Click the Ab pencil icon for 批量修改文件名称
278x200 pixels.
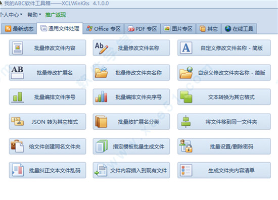(102, 48)
